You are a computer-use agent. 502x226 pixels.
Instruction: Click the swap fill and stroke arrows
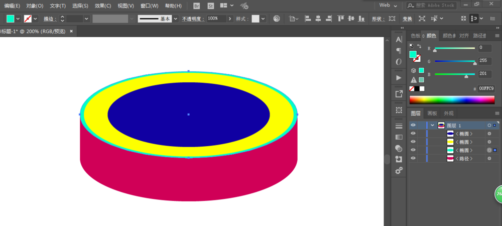click(x=419, y=46)
